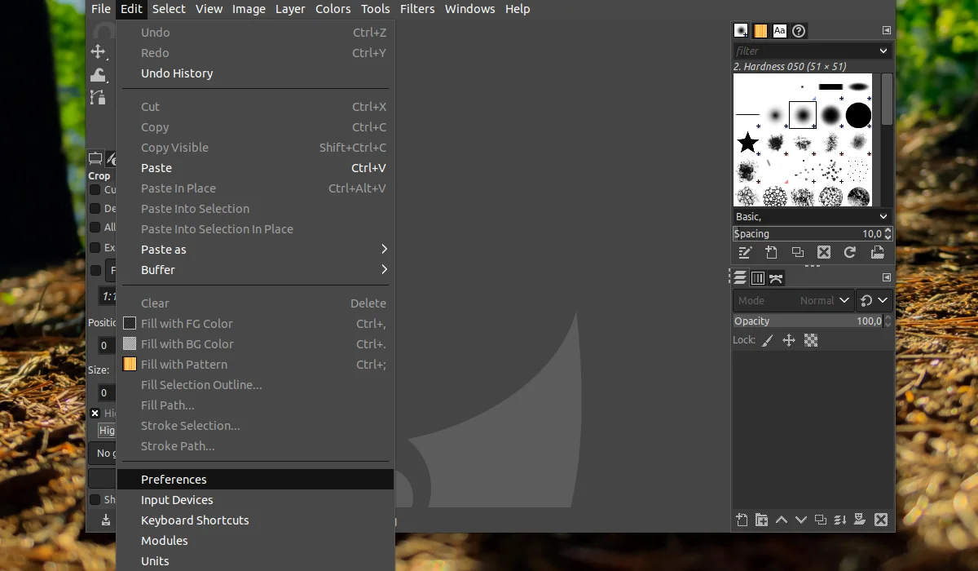
Task: Toggle the Highlight checkbox in Crop options
Action: click(95, 414)
